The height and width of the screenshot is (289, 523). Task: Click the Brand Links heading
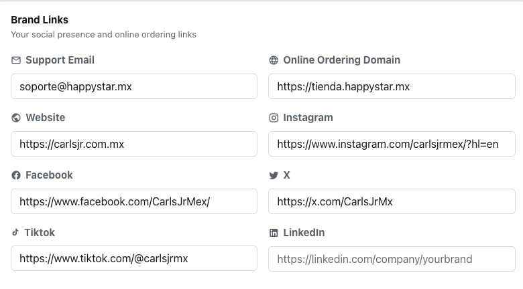40,20
